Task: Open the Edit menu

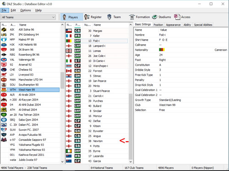Action: click(x=13, y=11)
